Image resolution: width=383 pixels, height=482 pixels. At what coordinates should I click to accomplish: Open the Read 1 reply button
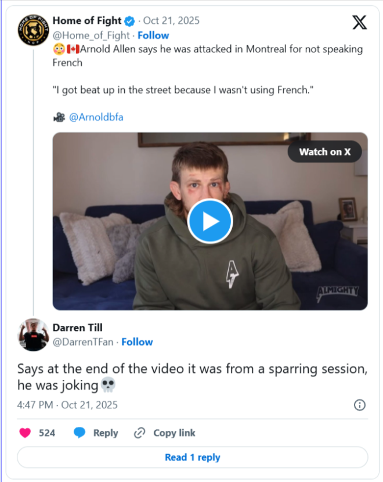(192, 457)
